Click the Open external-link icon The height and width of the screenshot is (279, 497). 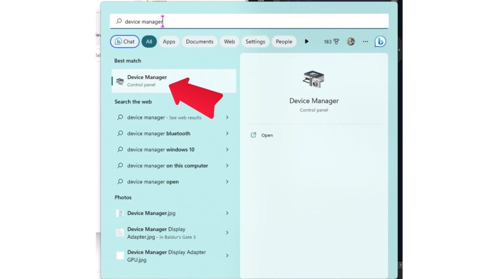click(253, 135)
